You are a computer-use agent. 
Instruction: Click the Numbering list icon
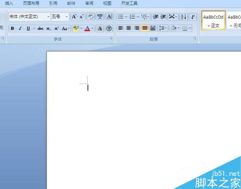pos(133,17)
